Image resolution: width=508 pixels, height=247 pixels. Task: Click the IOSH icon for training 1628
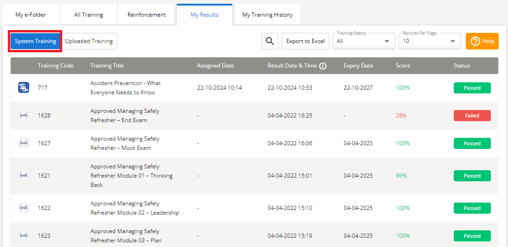click(24, 115)
